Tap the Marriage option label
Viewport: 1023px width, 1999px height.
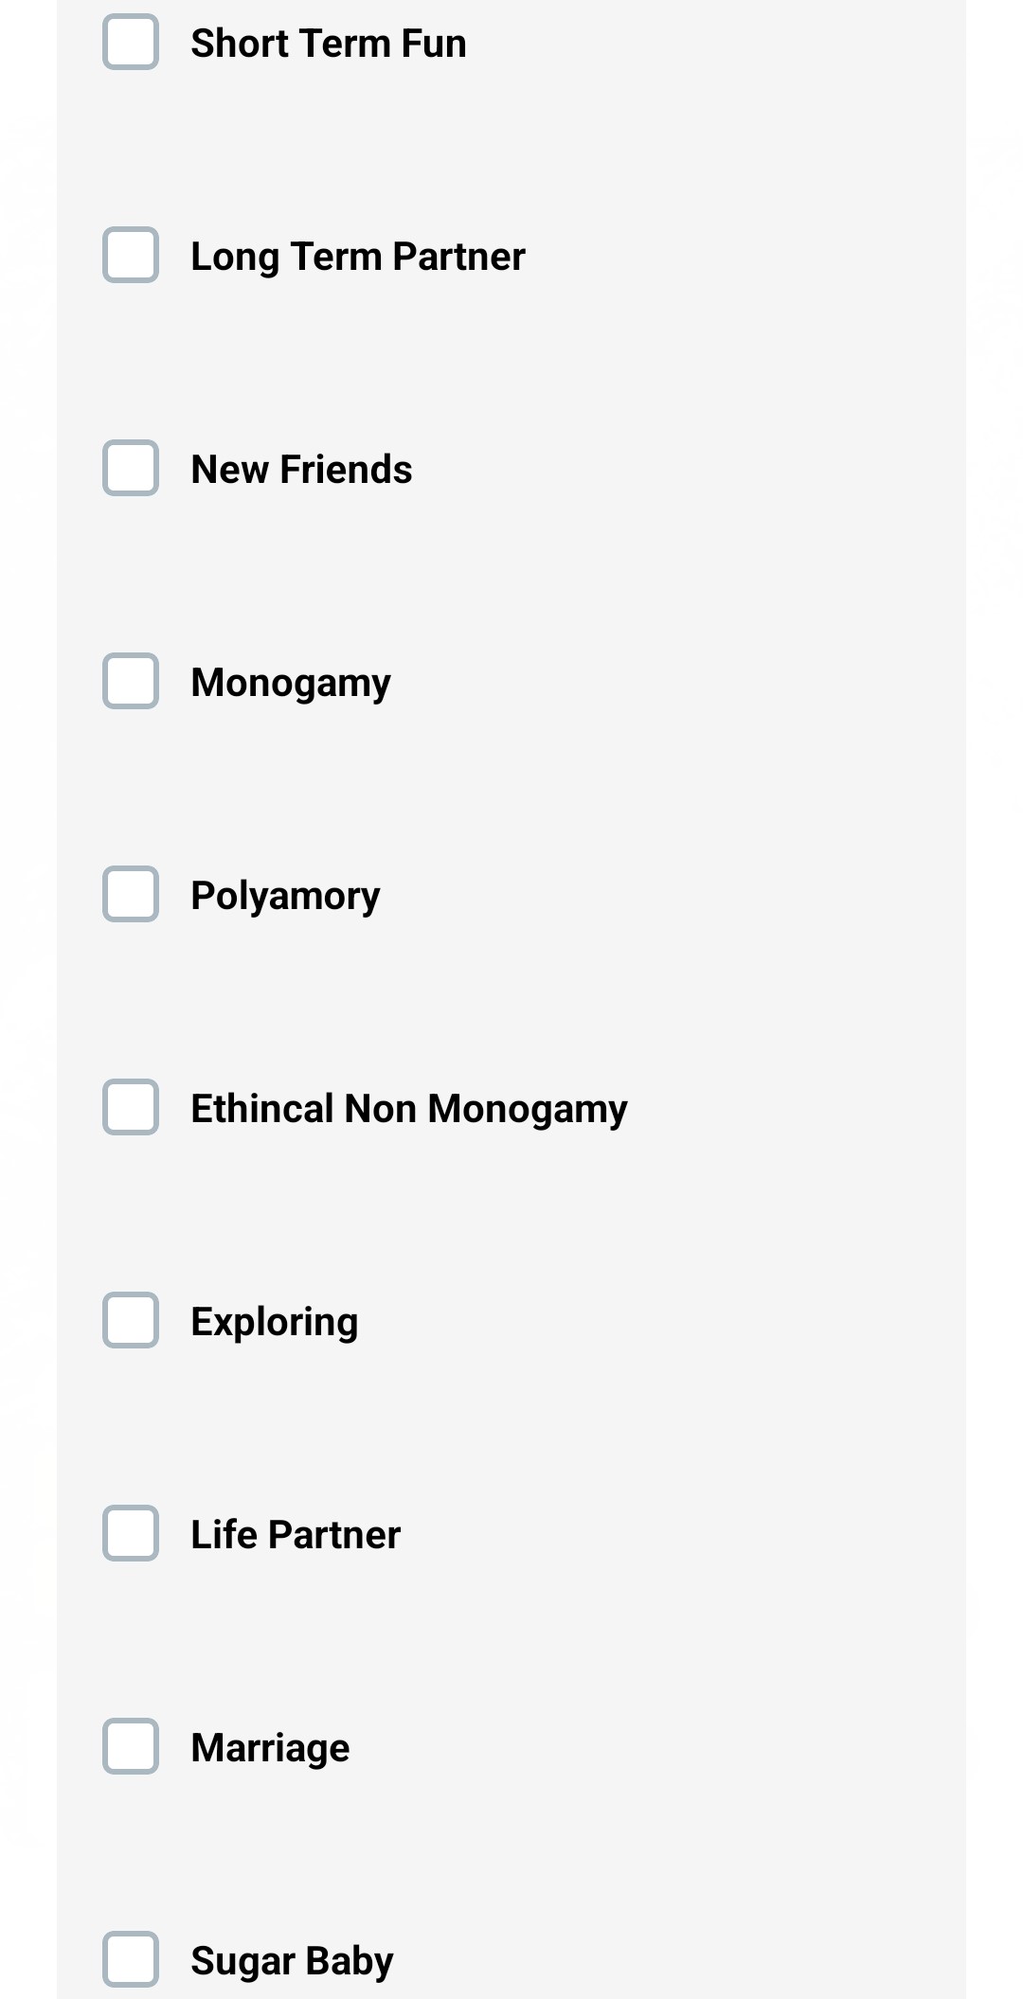pos(270,1748)
